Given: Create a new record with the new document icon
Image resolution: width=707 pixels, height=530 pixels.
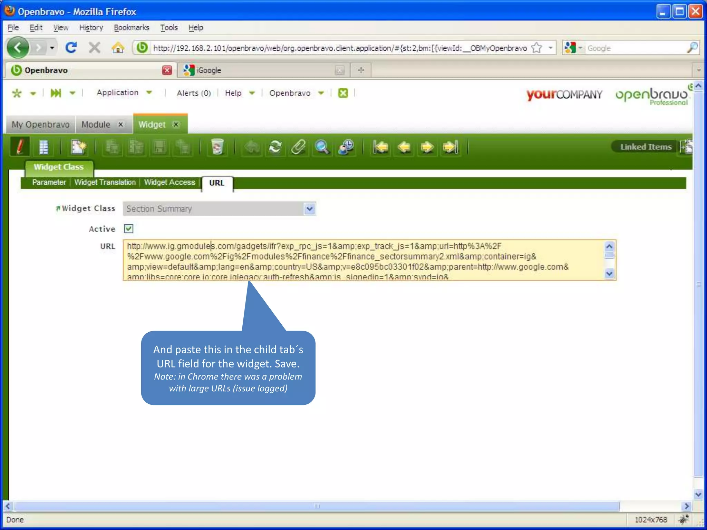Looking at the screenshot, I should coord(78,147).
